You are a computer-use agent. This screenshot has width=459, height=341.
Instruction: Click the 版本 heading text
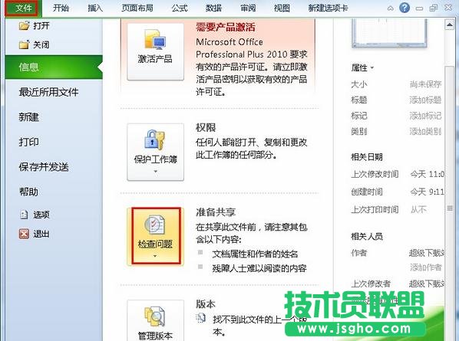pos(206,304)
